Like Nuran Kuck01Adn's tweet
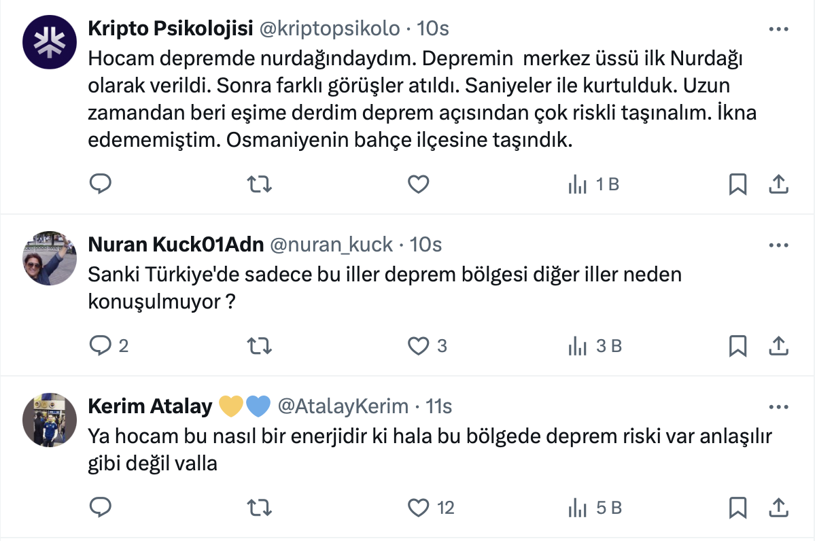This screenshot has width=817, height=541. (x=418, y=346)
